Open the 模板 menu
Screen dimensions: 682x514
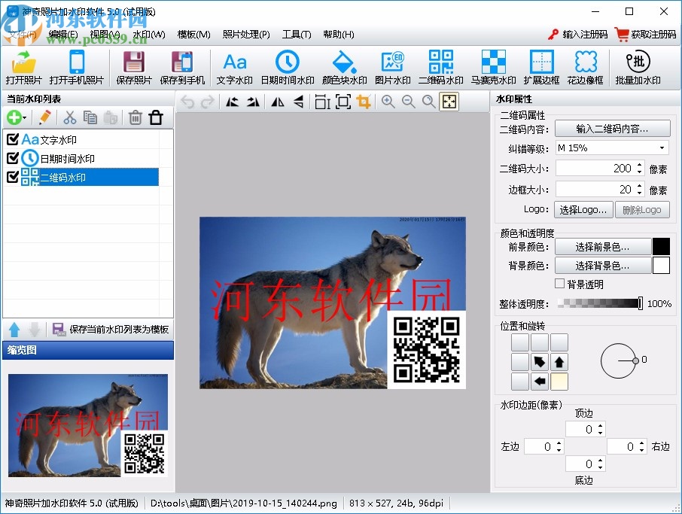(193, 35)
